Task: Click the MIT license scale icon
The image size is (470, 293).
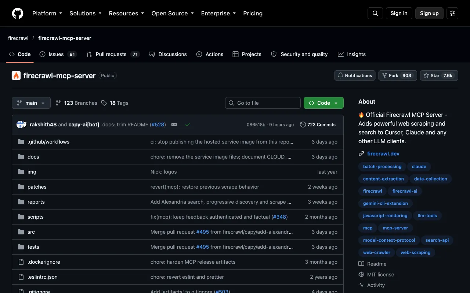Action: (x=361, y=274)
